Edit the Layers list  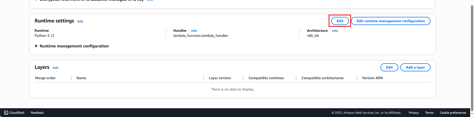pyautogui.click(x=389, y=67)
